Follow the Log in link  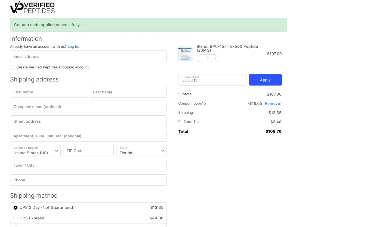[x=73, y=47]
